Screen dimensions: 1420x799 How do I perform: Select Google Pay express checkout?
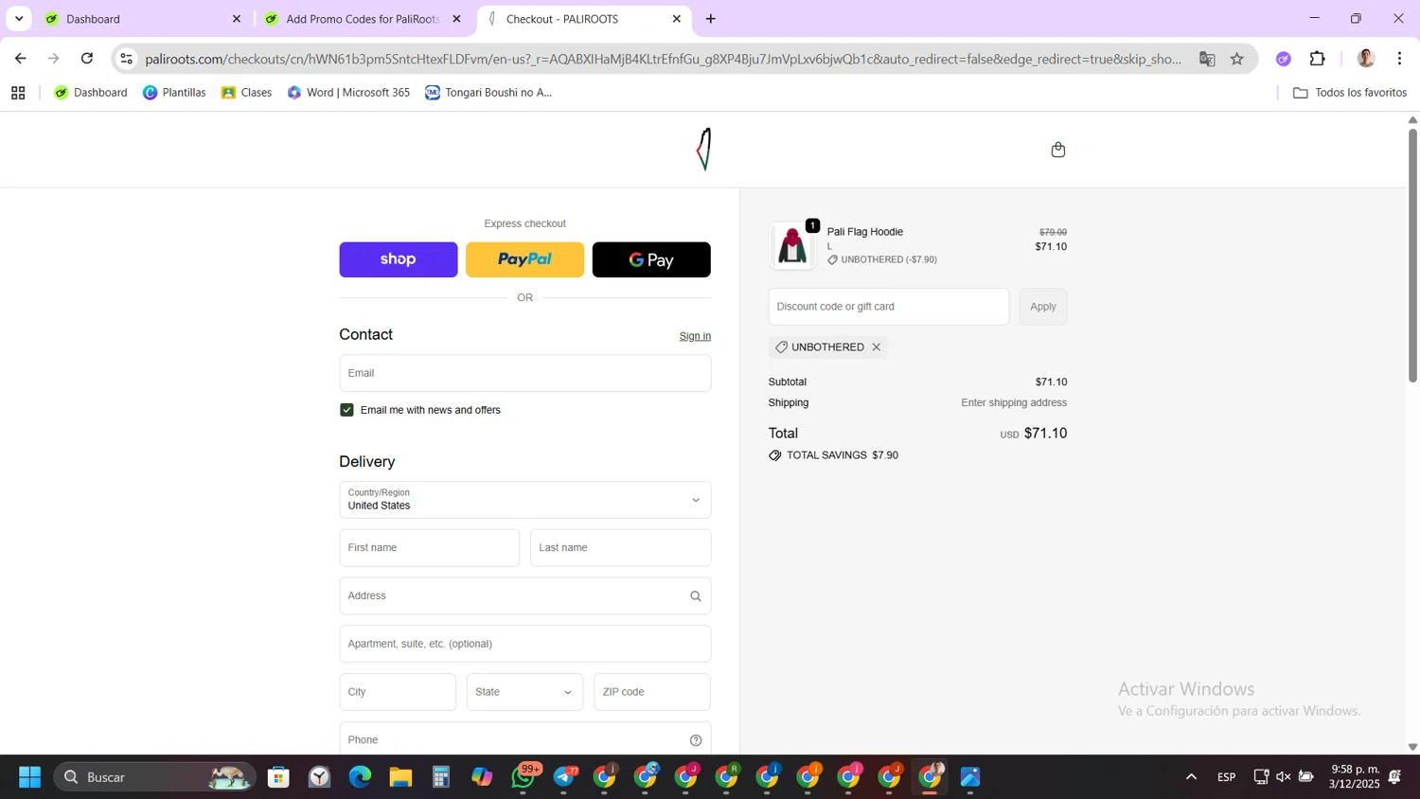click(x=651, y=259)
